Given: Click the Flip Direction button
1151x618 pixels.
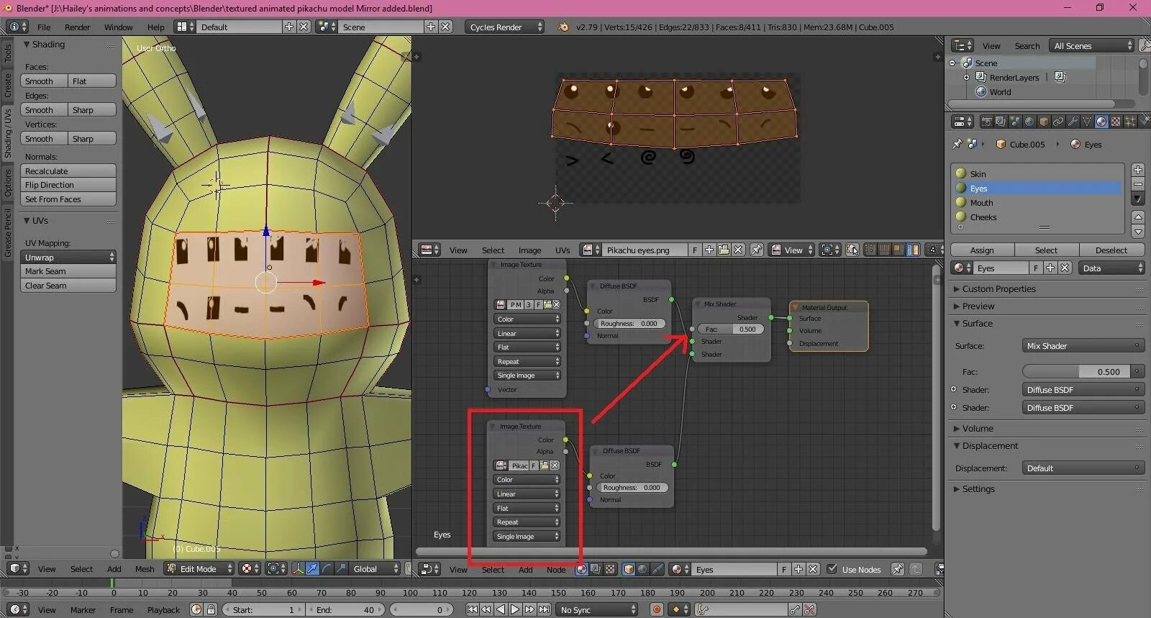Looking at the screenshot, I should 68,185.
